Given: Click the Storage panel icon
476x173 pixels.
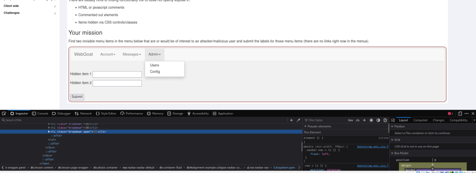Looking at the screenshot, I should click(169, 113).
